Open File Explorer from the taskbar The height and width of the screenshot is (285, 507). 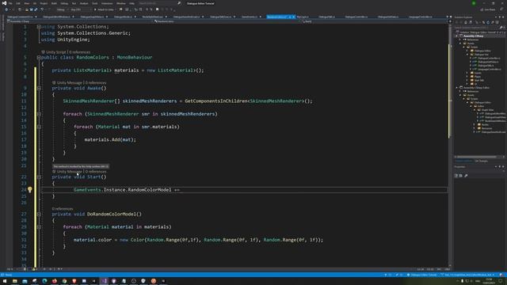[15, 281]
